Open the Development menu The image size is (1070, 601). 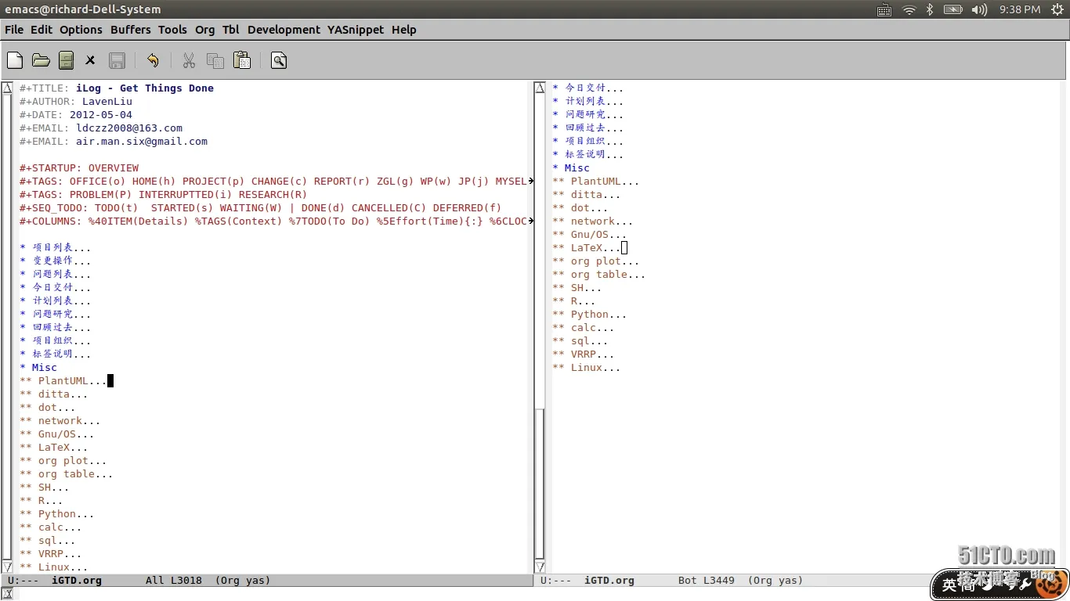(x=284, y=30)
